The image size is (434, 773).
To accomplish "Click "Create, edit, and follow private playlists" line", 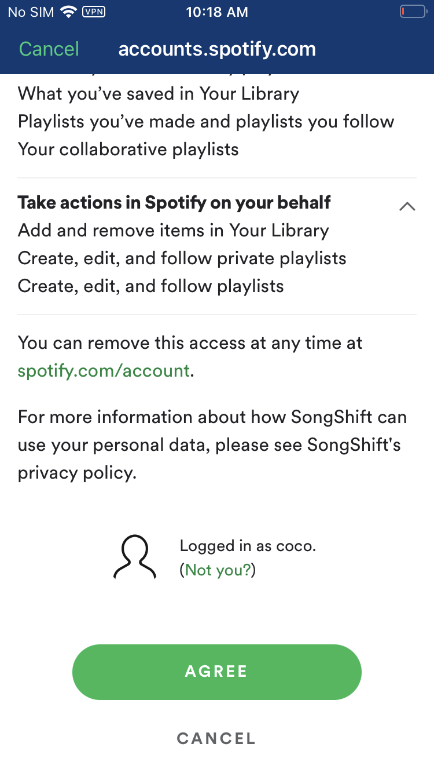I will pyautogui.click(x=182, y=258).
